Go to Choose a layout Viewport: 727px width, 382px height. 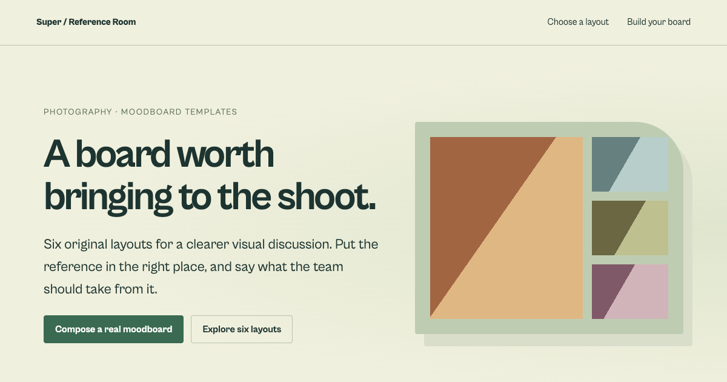(x=578, y=22)
